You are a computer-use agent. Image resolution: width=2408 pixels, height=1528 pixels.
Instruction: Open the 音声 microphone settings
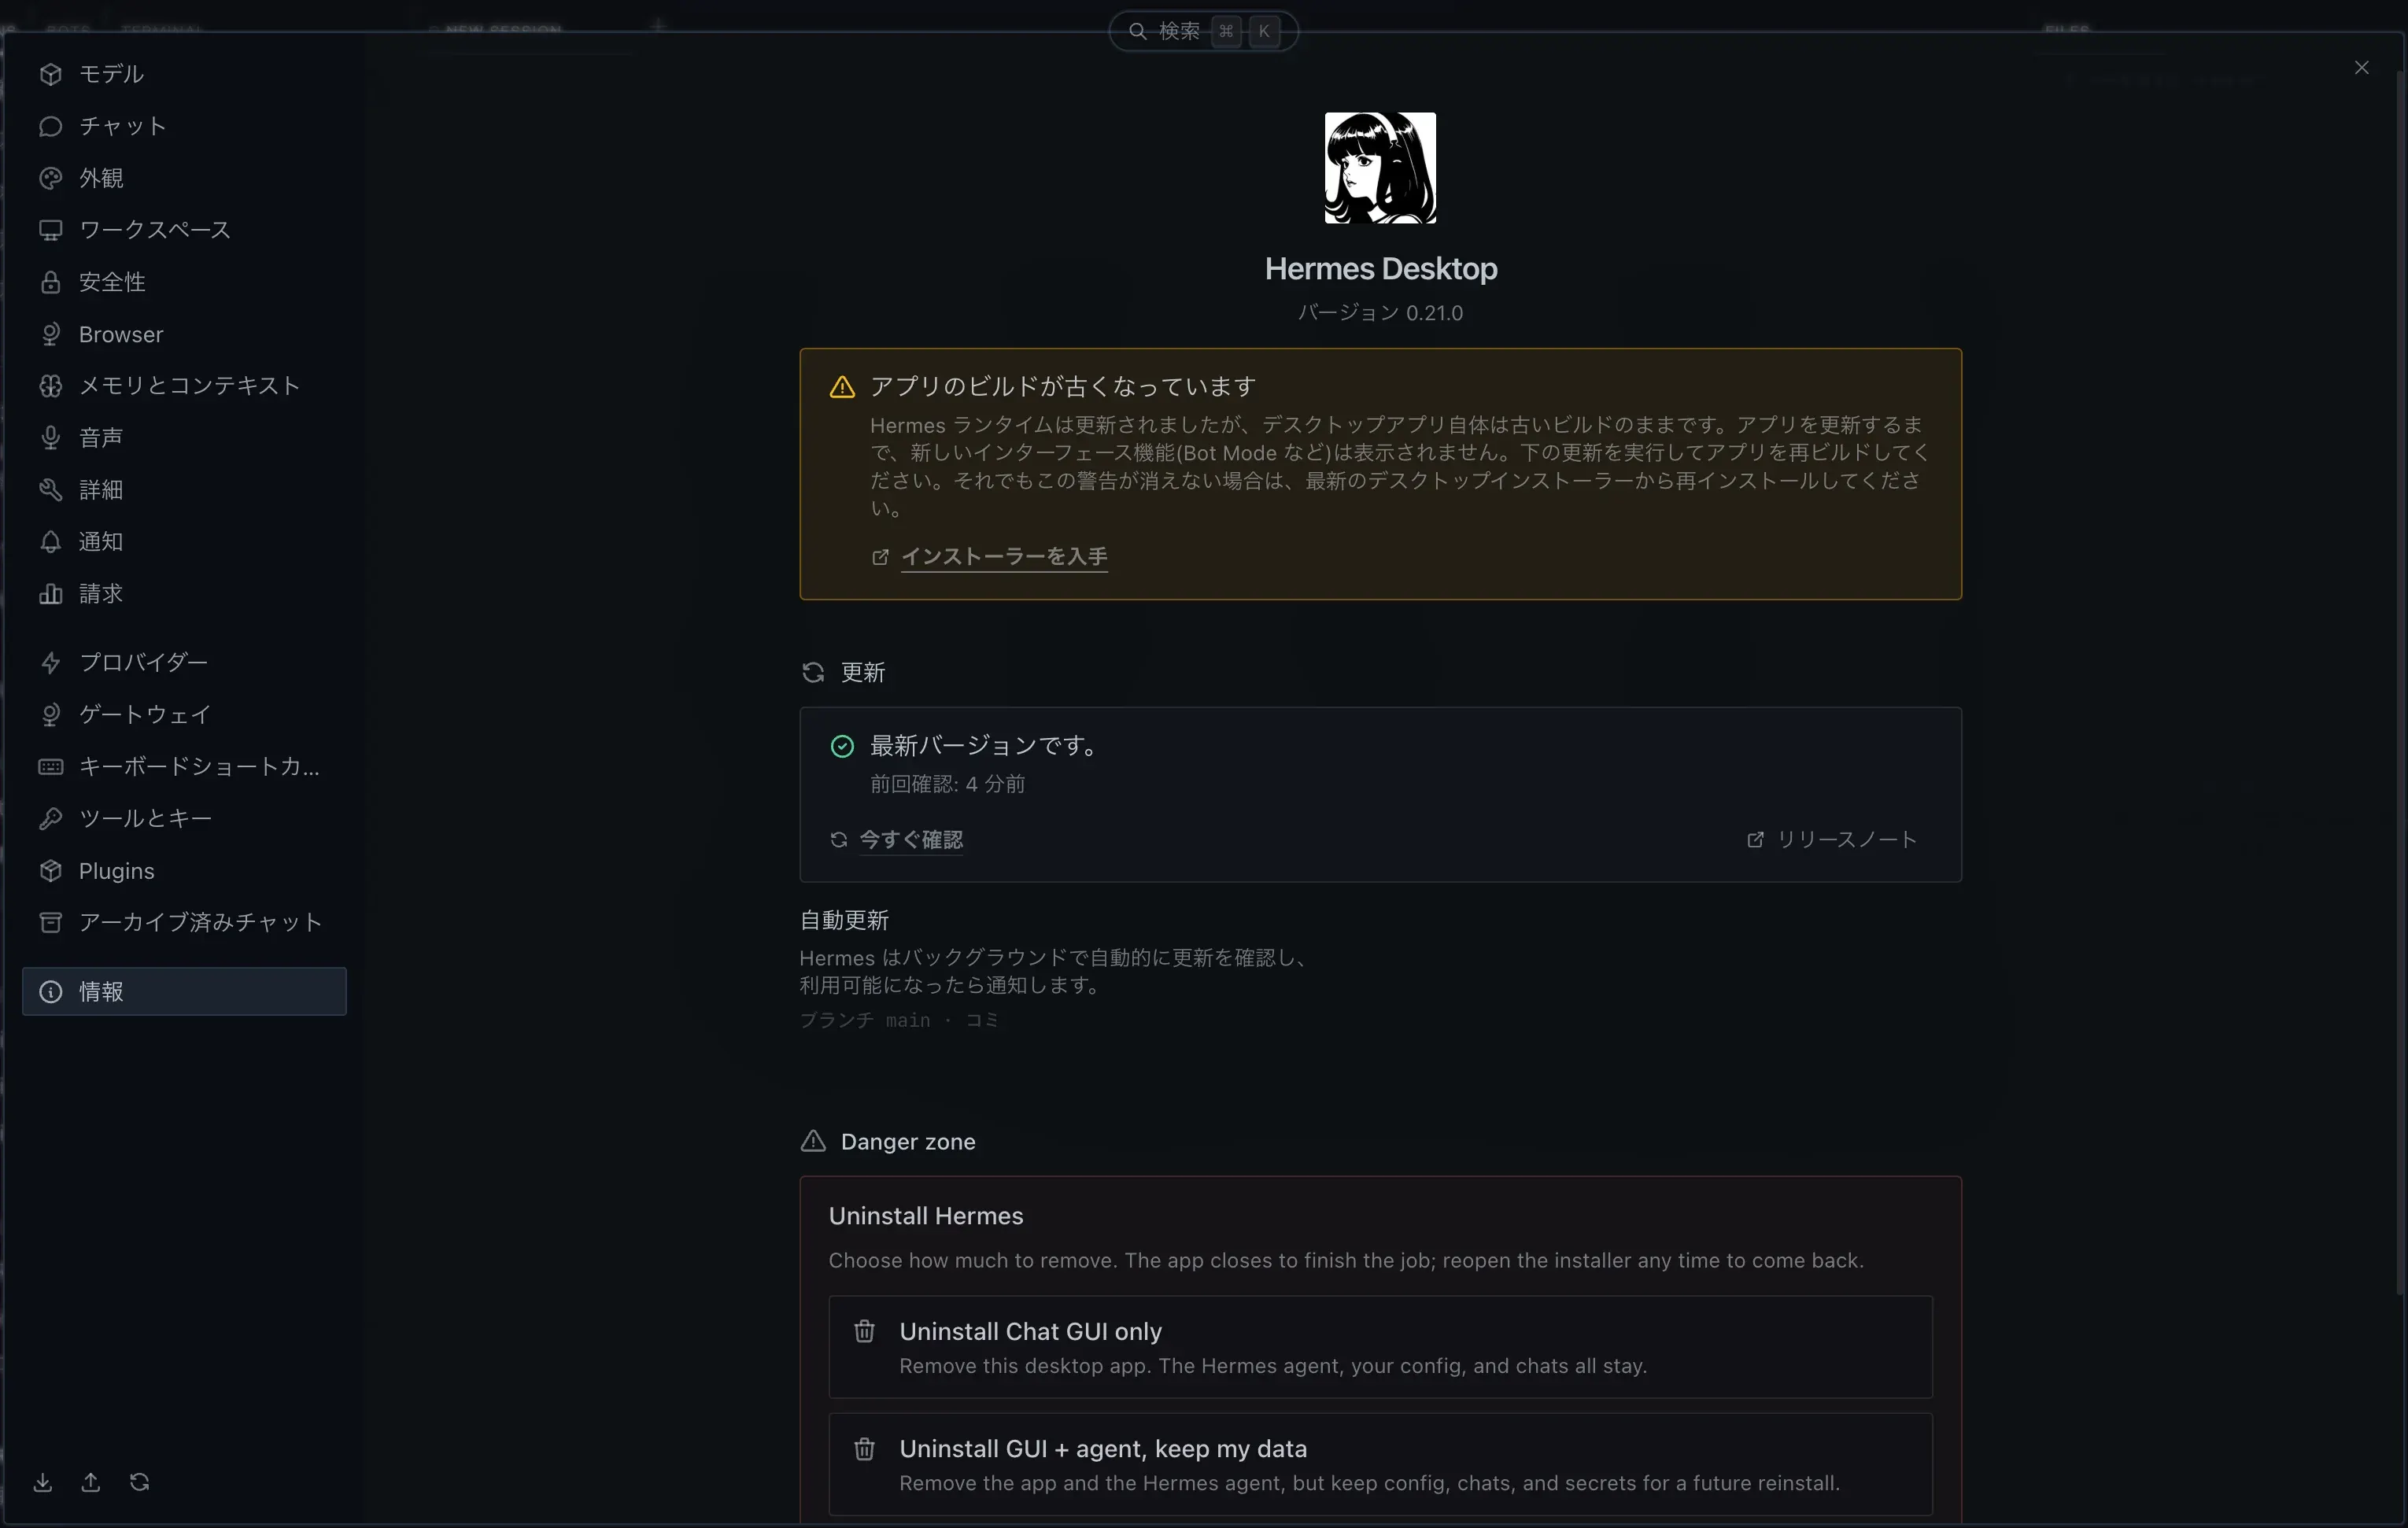[x=184, y=438]
